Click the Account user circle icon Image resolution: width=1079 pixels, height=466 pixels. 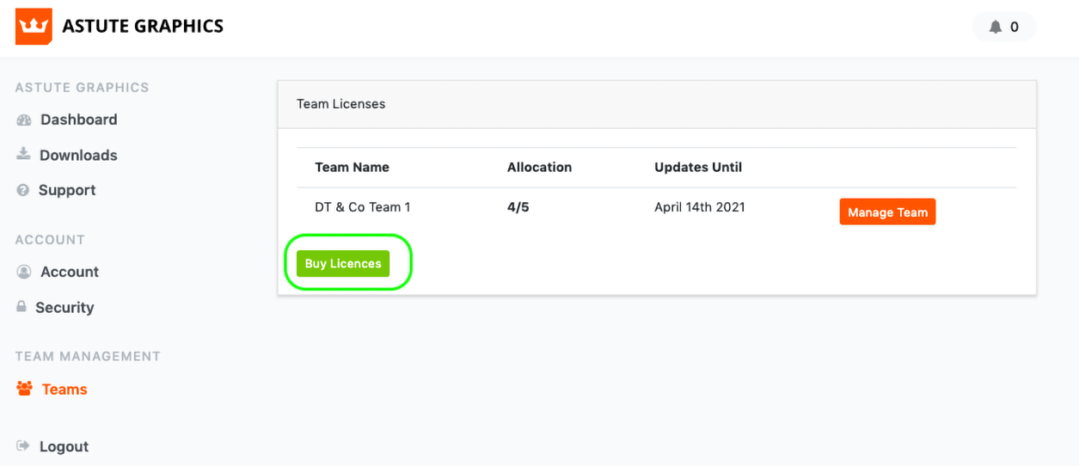(24, 272)
